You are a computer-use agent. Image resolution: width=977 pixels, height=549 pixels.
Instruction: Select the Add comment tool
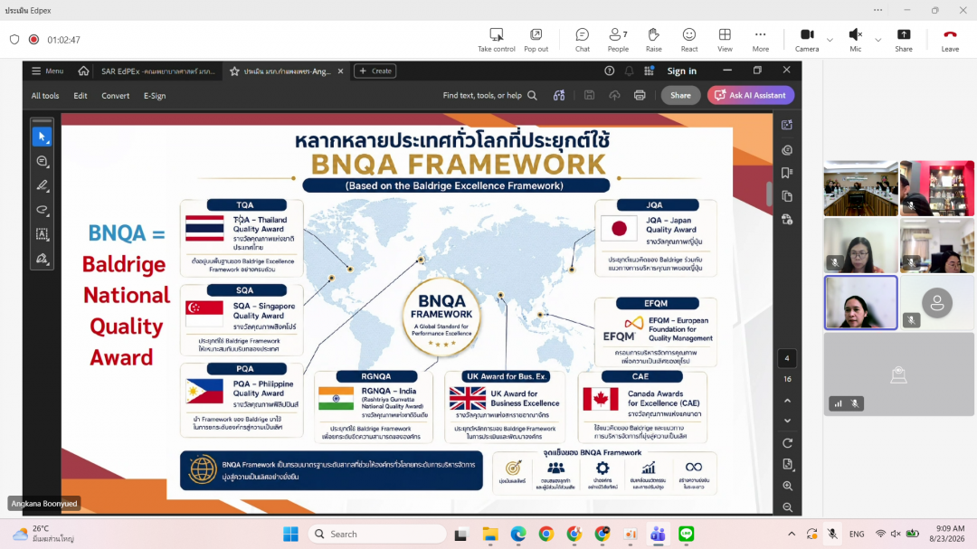(42, 161)
